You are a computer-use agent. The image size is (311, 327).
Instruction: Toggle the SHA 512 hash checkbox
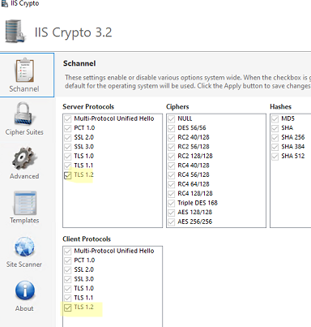point(275,157)
